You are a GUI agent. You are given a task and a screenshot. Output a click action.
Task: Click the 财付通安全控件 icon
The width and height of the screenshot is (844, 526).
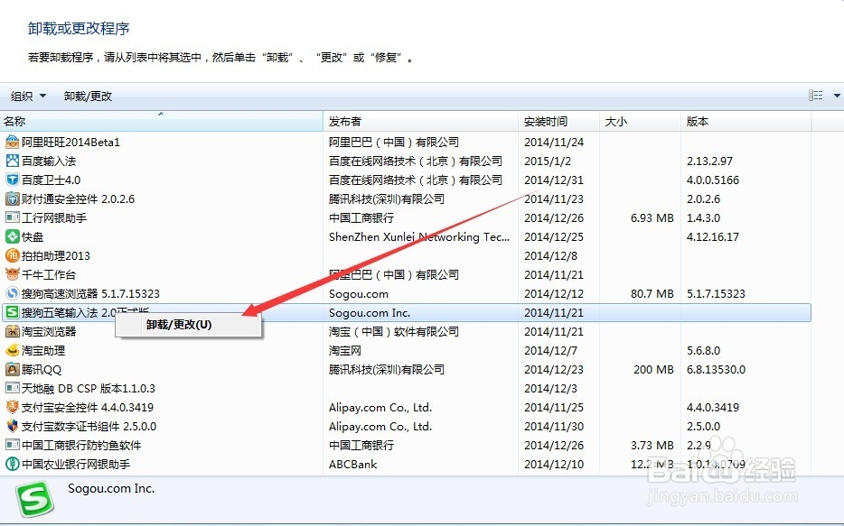pyautogui.click(x=12, y=198)
